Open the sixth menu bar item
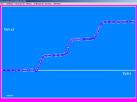Screen dimensions: 137x102 click(x=48, y=4)
